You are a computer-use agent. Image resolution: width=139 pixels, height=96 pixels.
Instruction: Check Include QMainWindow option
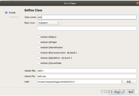38,47
